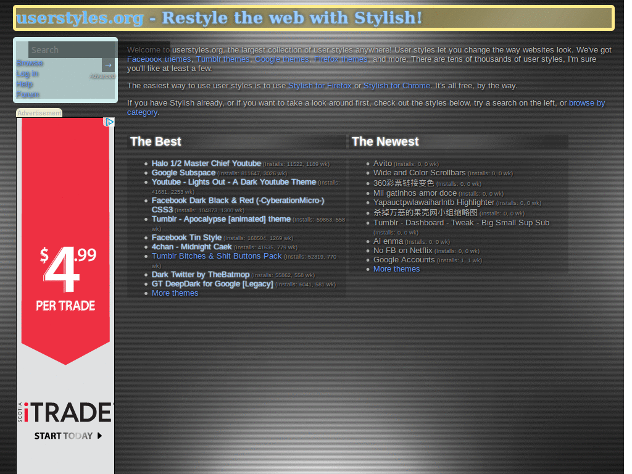Open Halo 1/2 Master Chief Youtube style

[x=206, y=164]
